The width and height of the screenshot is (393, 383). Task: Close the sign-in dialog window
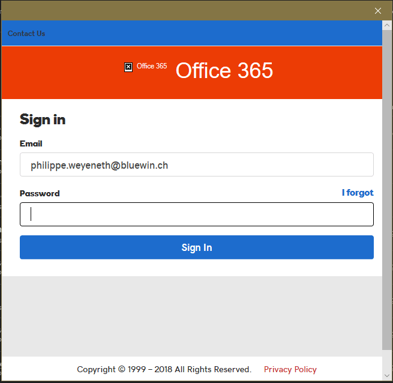[378, 11]
